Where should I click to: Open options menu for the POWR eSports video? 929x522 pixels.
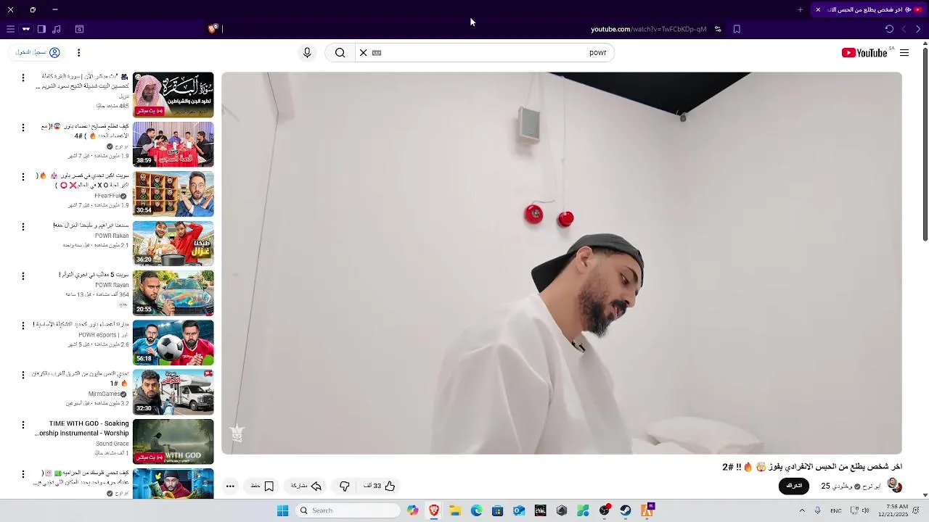coord(22,326)
